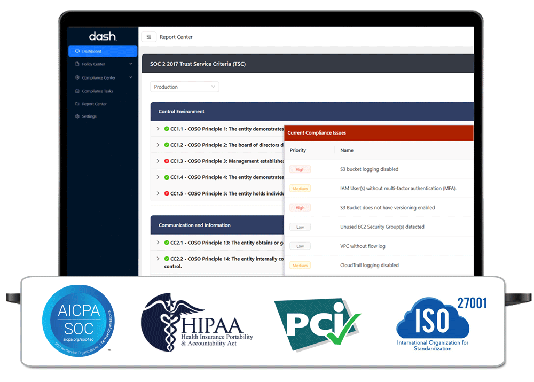Screen dimensions: 534x382
Task: Open Report Center using its folder icon
Action: click(x=77, y=104)
